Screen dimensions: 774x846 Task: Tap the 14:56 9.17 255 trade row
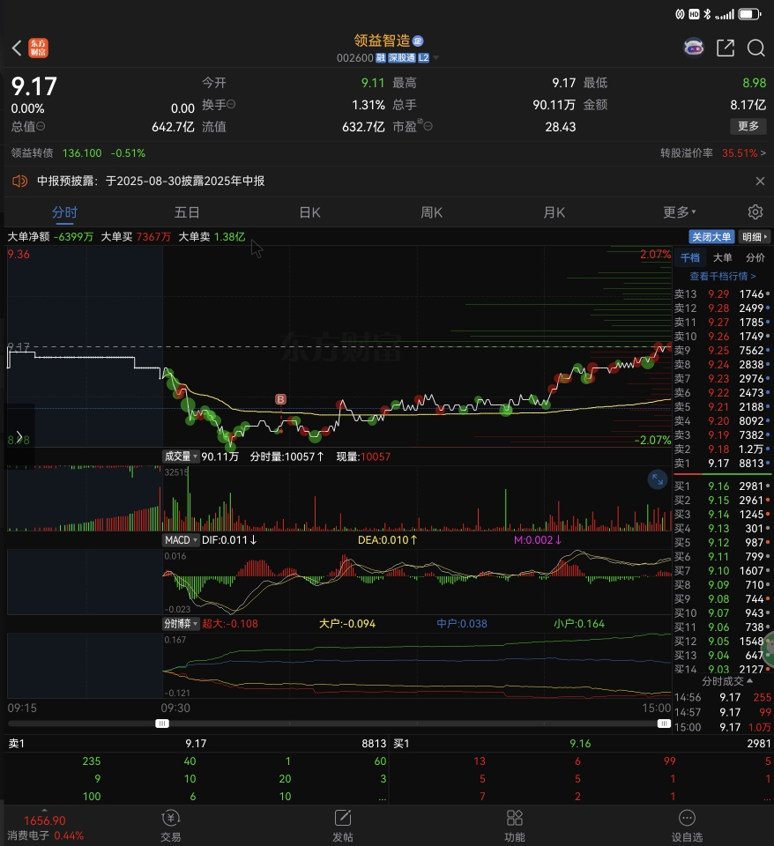[722, 698]
